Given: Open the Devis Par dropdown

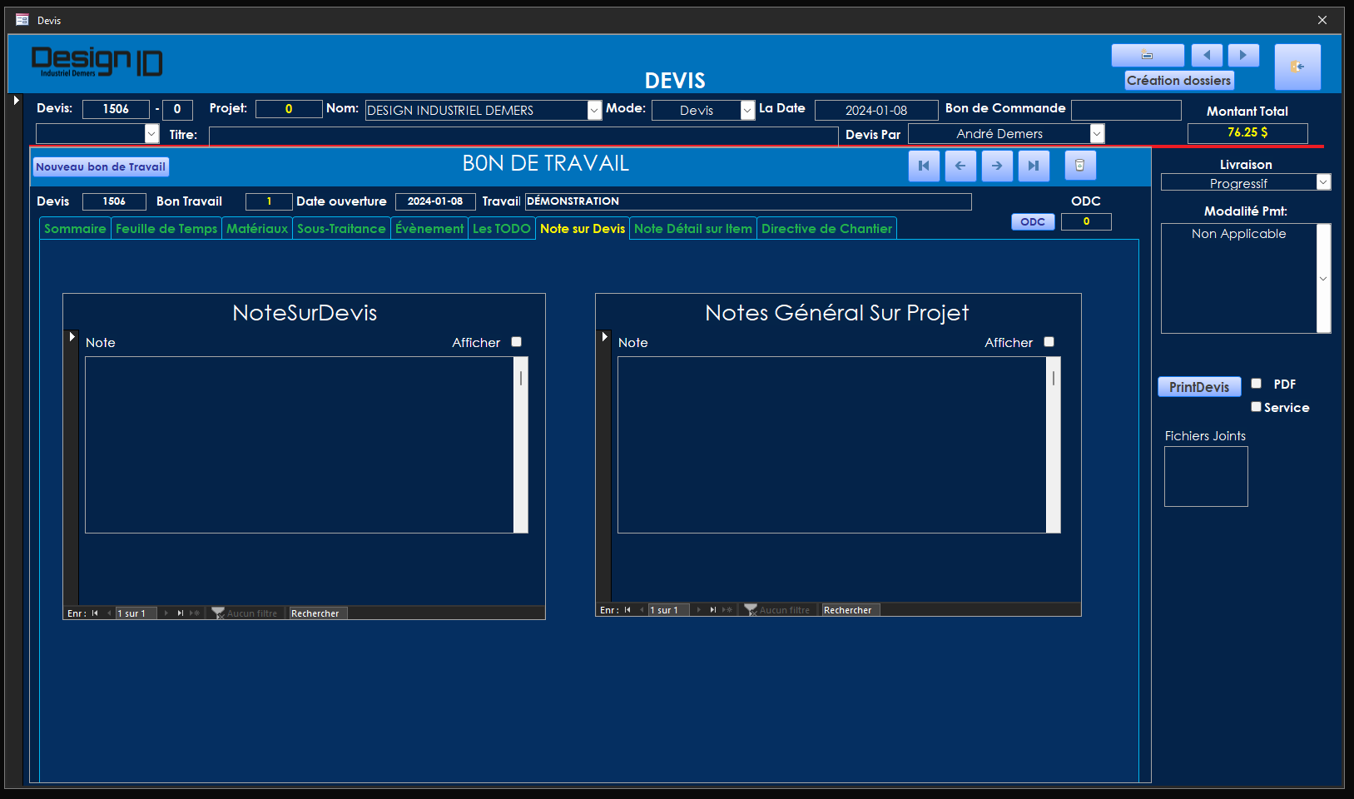Looking at the screenshot, I should pyautogui.click(x=1097, y=134).
